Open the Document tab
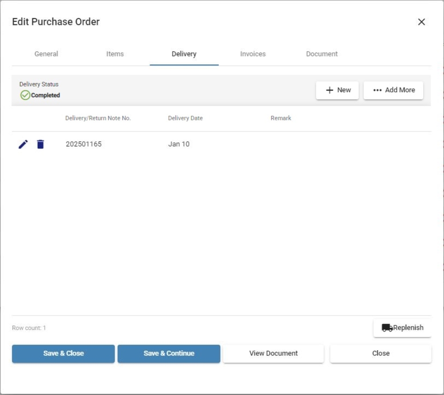The width and height of the screenshot is (444, 395). (321, 54)
